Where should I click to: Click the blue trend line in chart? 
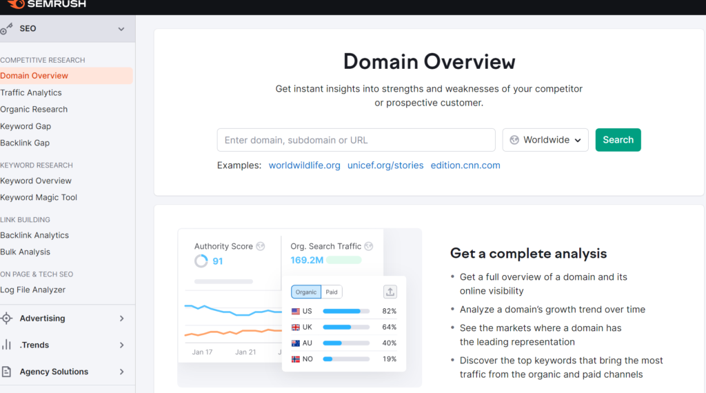[x=233, y=310]
